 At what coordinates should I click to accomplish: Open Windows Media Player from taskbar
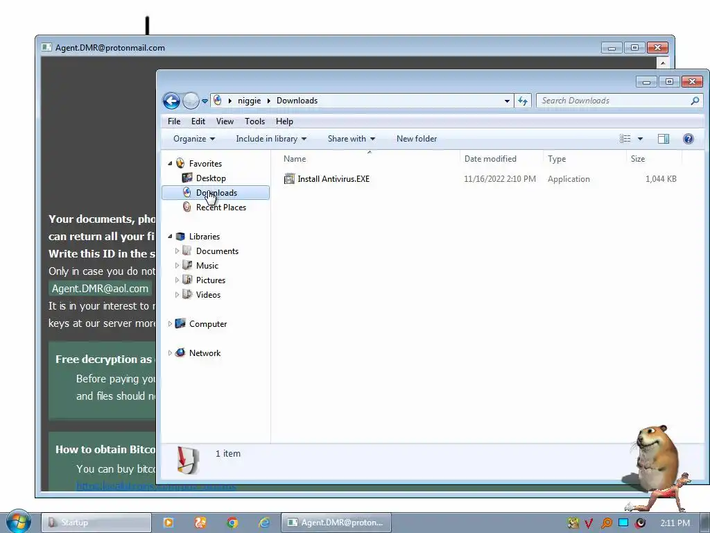coord(168,523)
